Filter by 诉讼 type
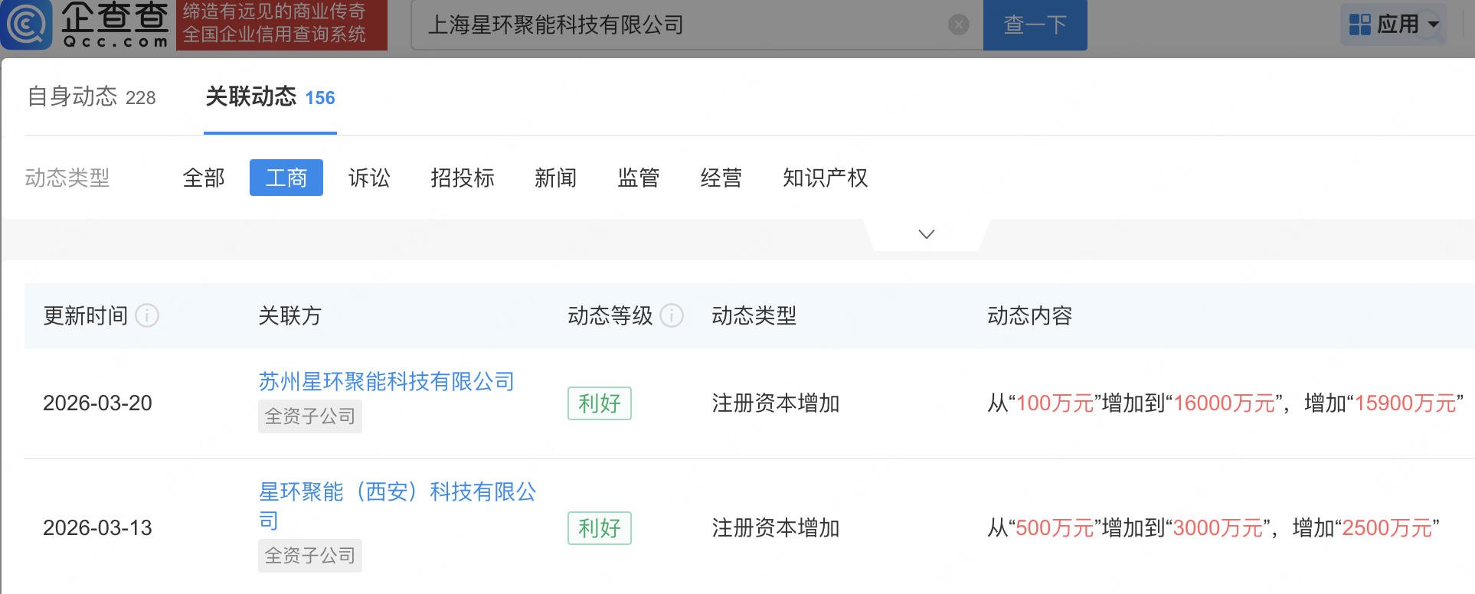The width and height of the screenshot is (1475, 594). coord(369,178)
